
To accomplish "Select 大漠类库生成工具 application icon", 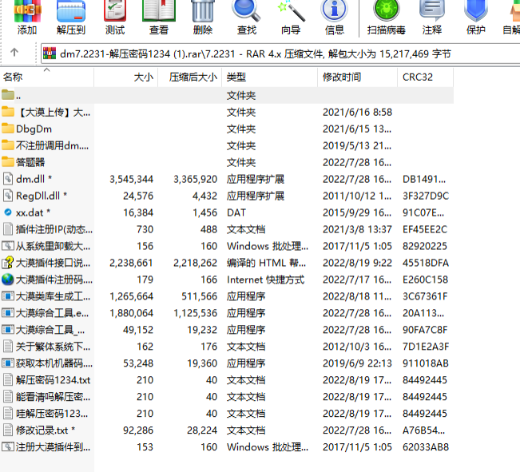I will (x=8, y=295).
